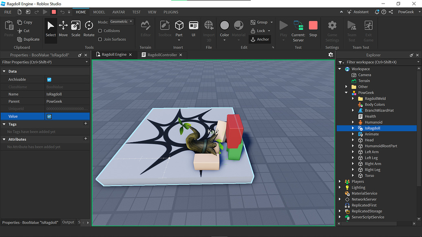422x237 pixels.
Task: Open the PLUGINS ribbon tab
Action: (x=171, y=12)
